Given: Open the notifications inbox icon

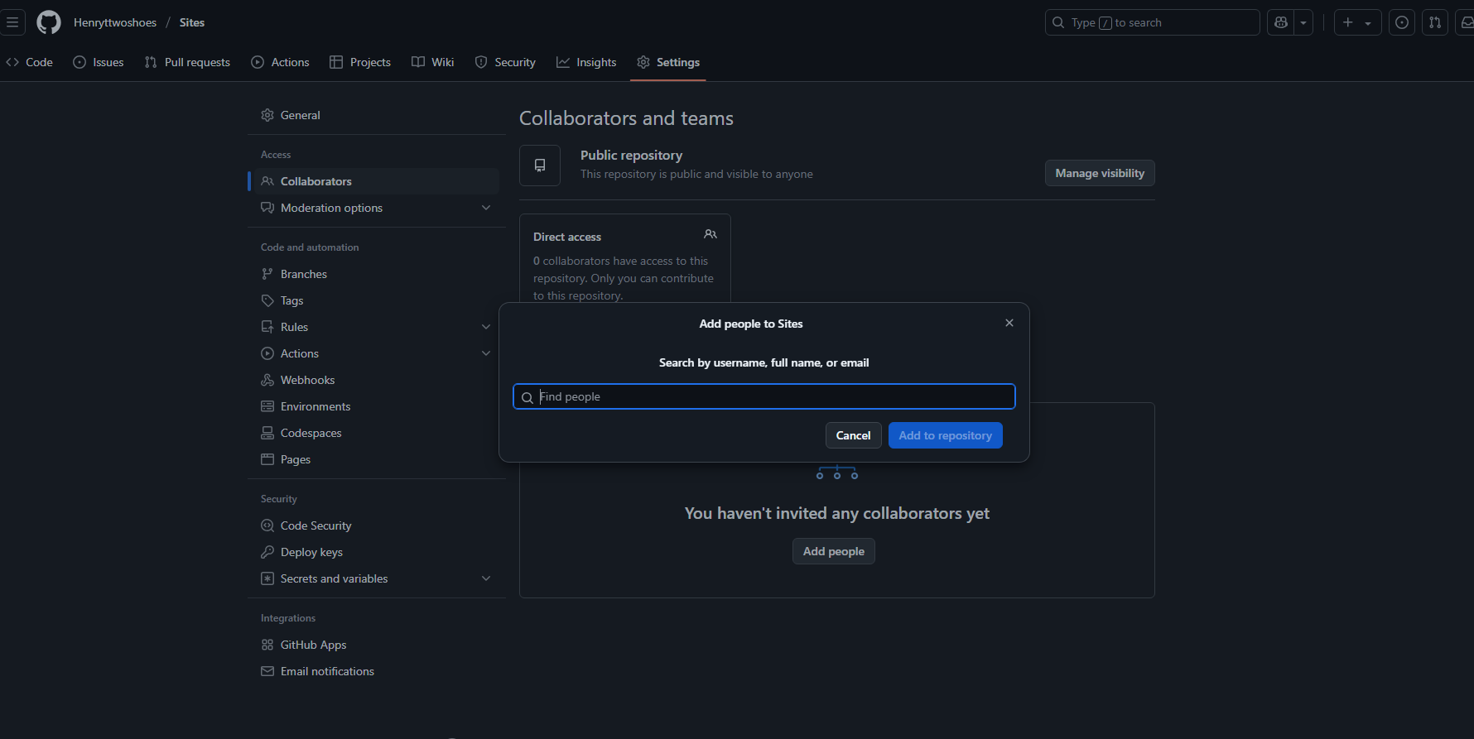Looking at the screenshot, I should tap(1466, 22).
